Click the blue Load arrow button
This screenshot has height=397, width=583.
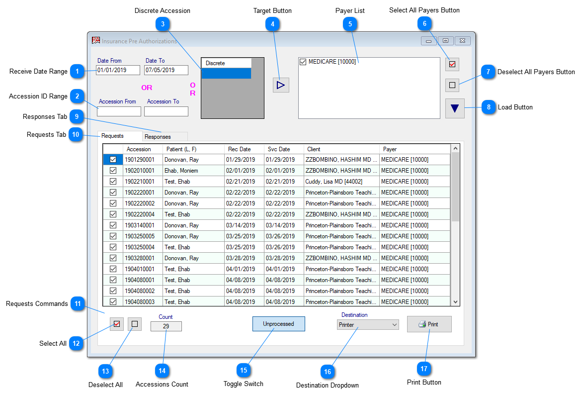[x=454, y=108]
